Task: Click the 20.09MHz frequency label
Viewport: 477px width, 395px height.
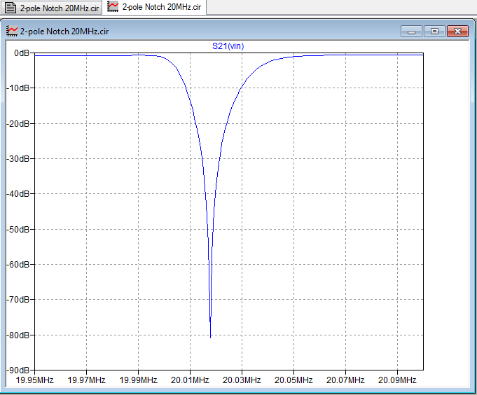Action: pos(397,380)
